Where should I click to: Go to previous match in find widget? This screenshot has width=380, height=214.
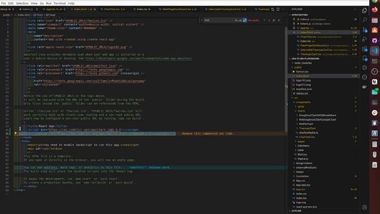pos(264,20)
